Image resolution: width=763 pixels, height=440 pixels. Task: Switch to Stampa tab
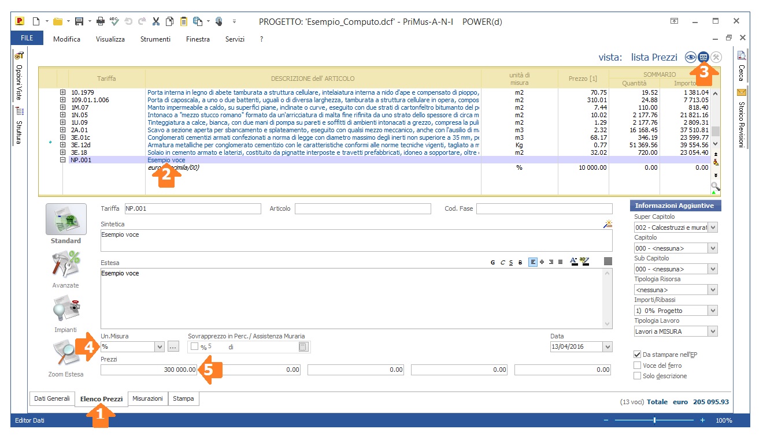point(183,398)
